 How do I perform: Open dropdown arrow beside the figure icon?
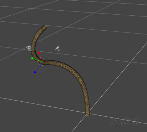click(x=31, y=50)
